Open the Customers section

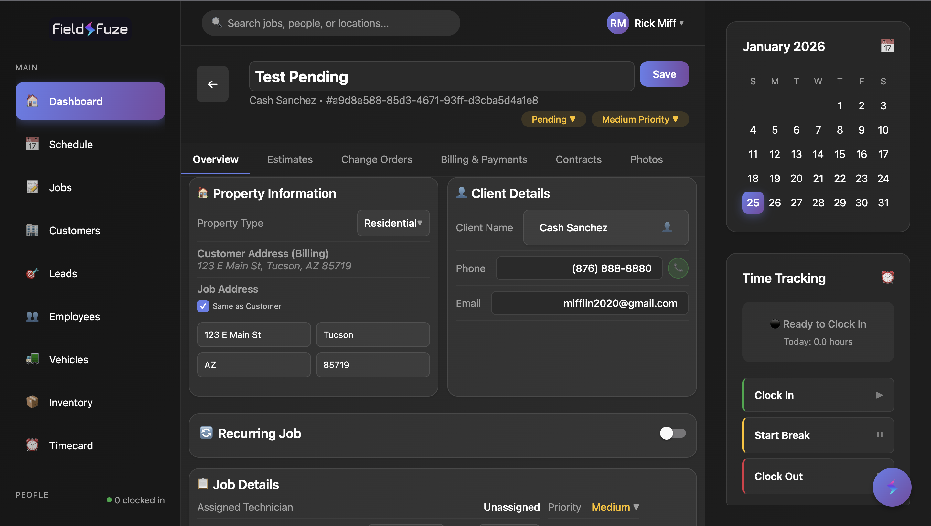(74, 230)
